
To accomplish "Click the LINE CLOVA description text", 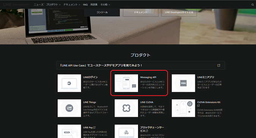I will pyautogui.click(x=152, y=111).
